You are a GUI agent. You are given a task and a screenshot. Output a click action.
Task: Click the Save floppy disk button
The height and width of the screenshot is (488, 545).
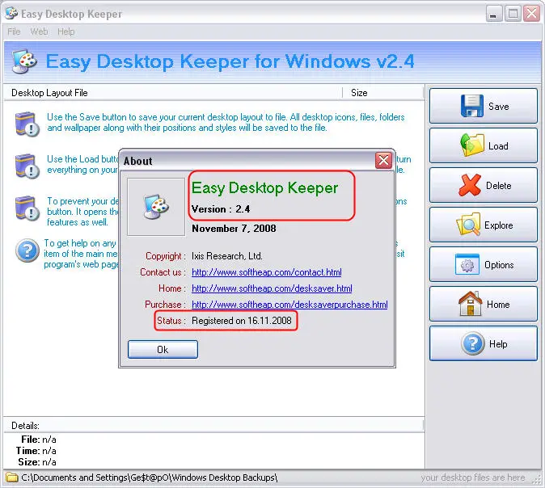(x=483, y=106)
